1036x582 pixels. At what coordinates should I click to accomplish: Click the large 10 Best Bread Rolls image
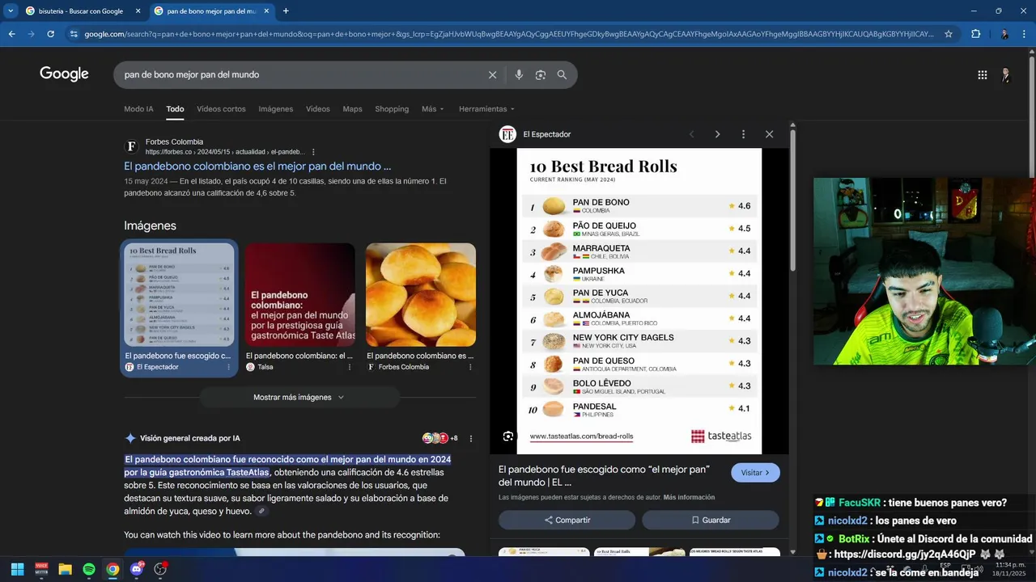click(639, 301)
